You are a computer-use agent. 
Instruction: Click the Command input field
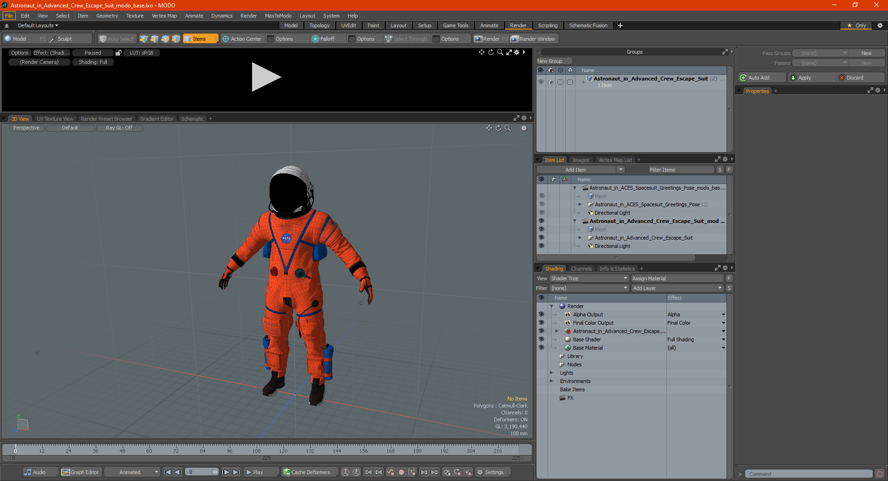click(808, 474)
